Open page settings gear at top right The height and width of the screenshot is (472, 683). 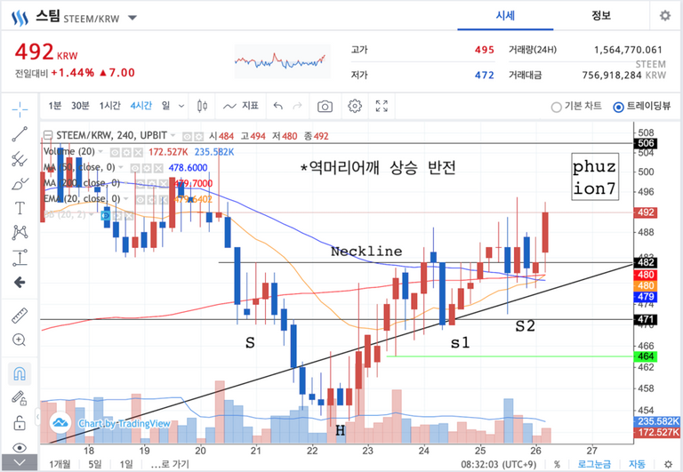pos(664,16)
